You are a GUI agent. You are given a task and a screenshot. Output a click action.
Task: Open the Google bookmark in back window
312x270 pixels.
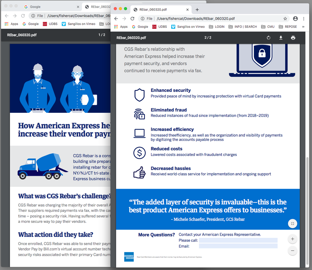pyautogui.click(x=31, y=24)
